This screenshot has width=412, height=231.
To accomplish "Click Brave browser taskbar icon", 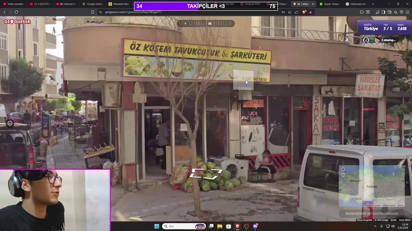I will click(x=238, y=226).
